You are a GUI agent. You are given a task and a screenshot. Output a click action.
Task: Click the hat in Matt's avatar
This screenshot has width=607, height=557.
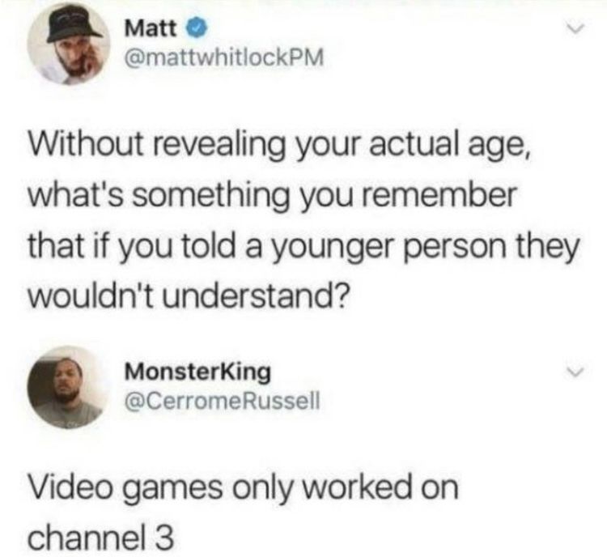[72, 28]
